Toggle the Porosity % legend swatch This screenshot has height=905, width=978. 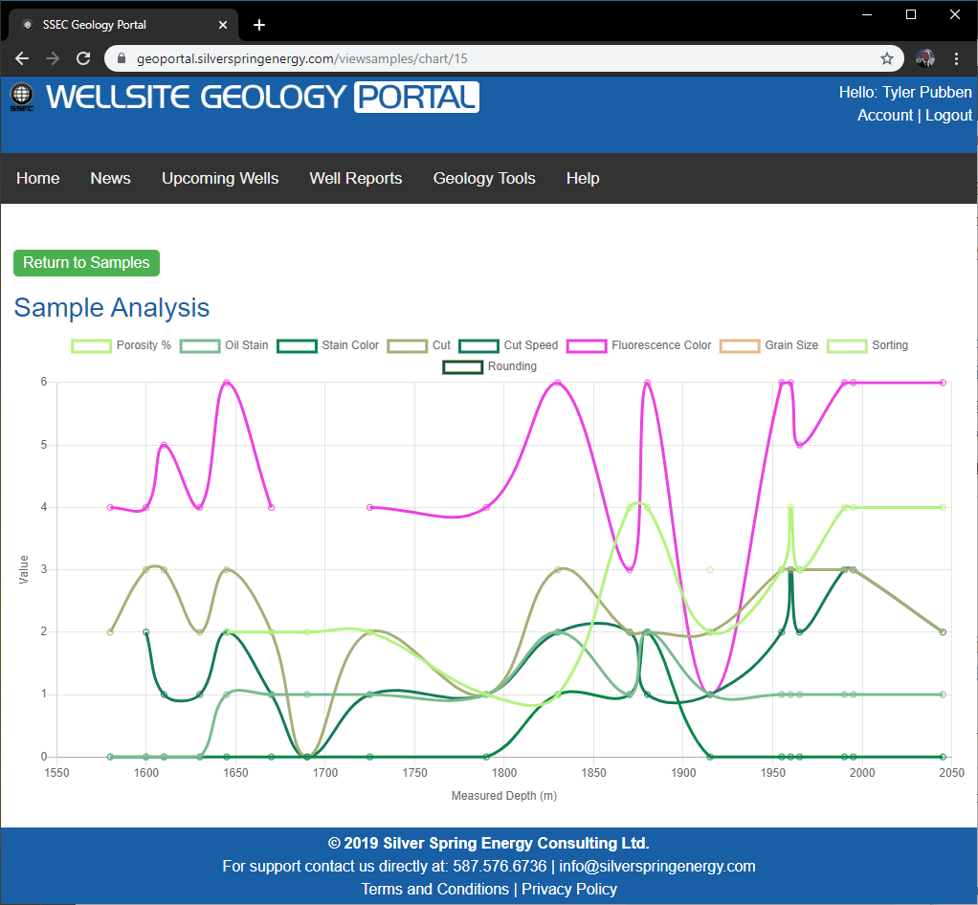tap(91, 346)
